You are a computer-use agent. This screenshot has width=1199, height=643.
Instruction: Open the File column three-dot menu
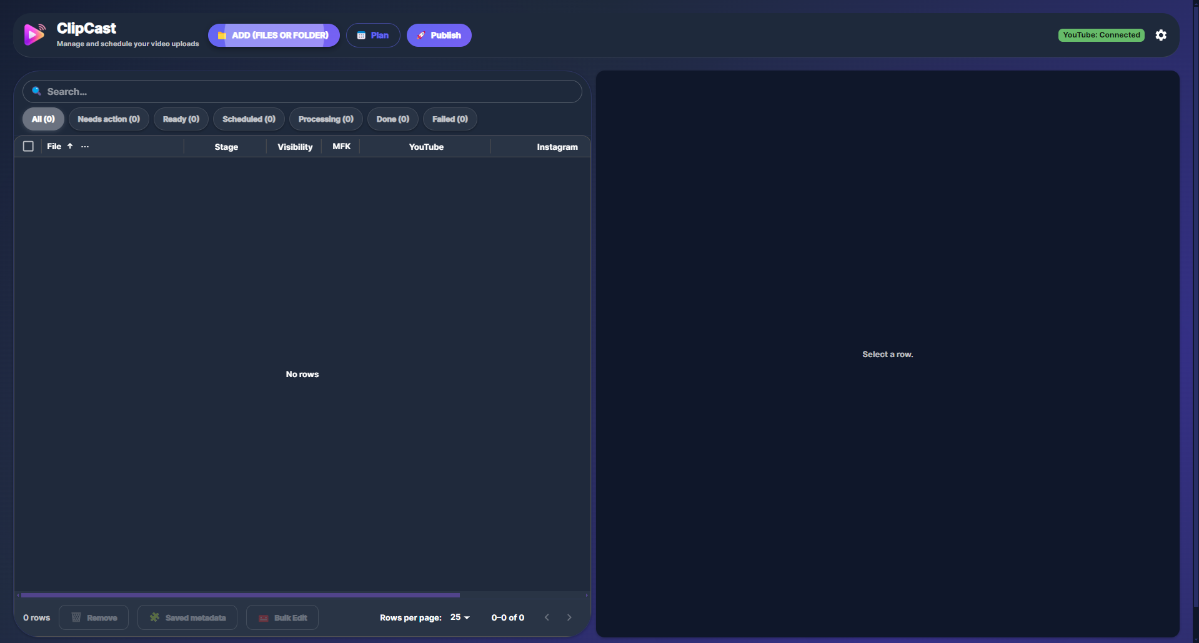[85, 146]
